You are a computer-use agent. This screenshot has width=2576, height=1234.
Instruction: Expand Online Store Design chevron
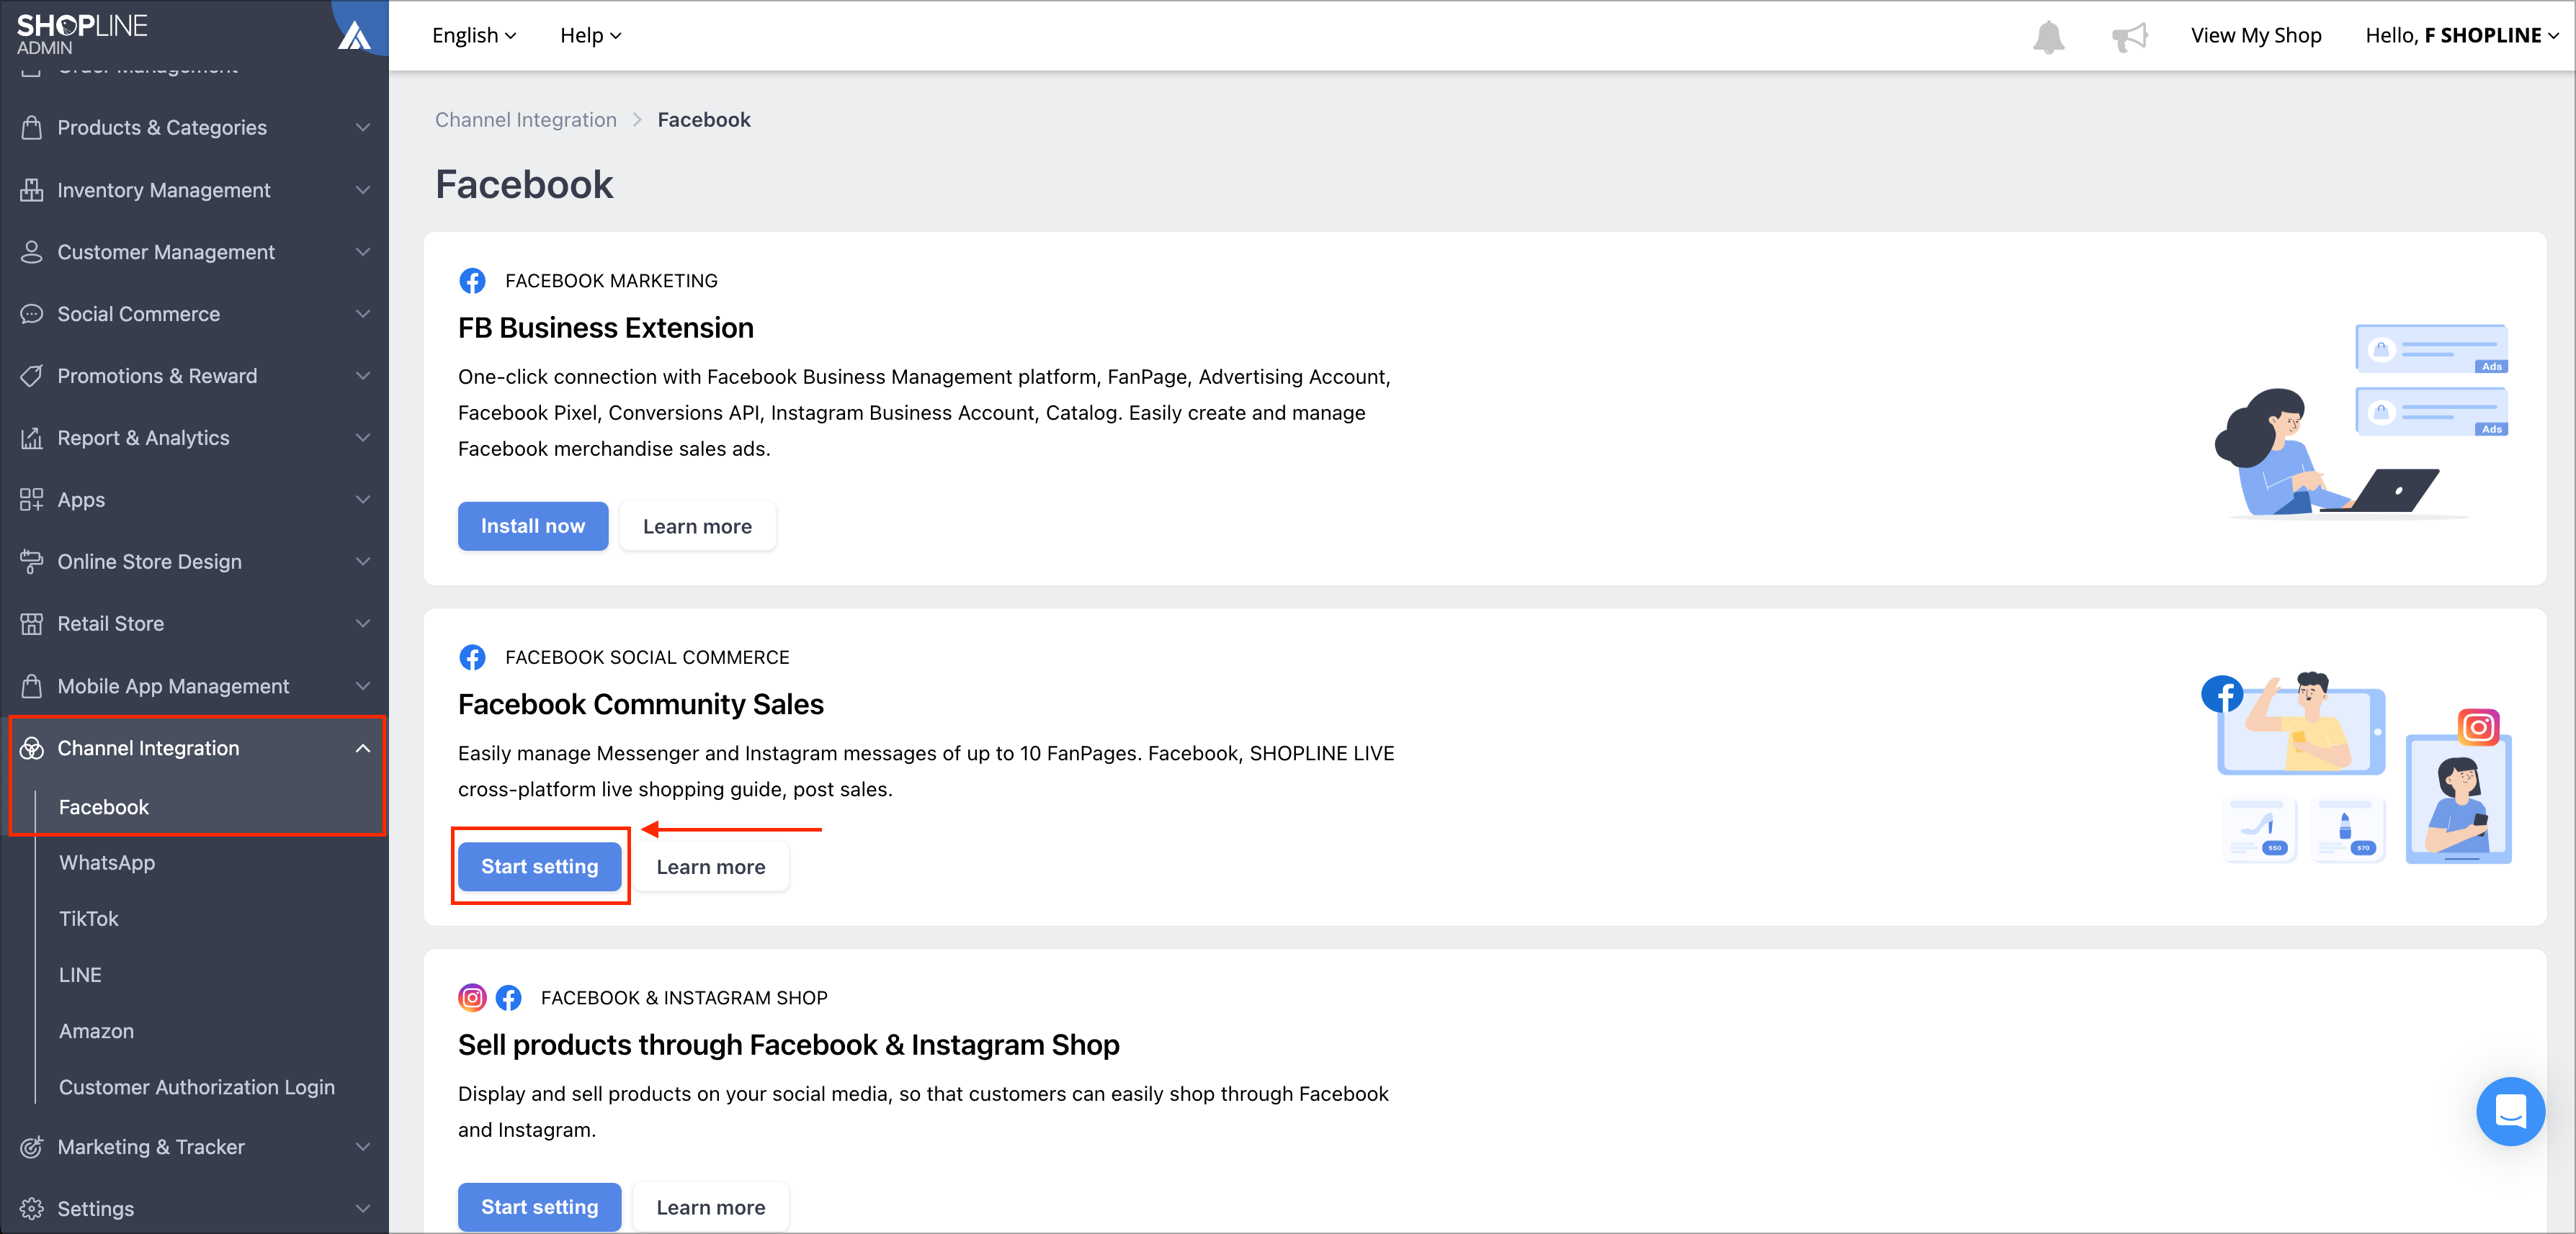(x=363, y=562)
